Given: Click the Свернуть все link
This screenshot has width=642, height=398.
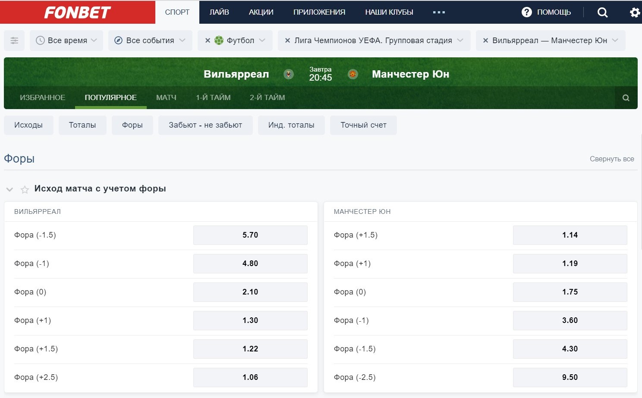Looking at the screenshot, I should (612, 159).
